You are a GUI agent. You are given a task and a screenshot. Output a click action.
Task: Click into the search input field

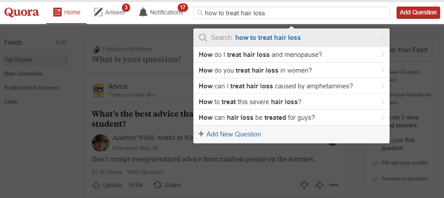[x=291, y=13]
